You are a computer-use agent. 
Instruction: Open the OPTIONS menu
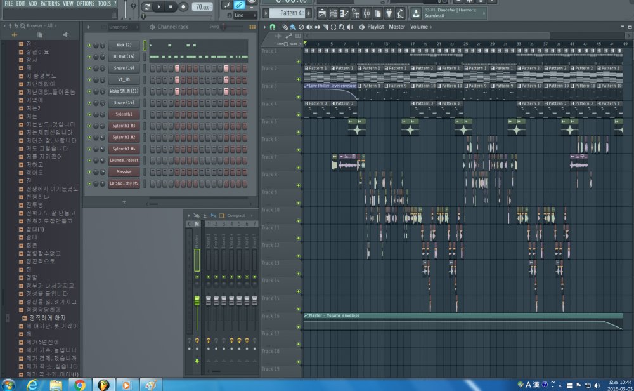[86, 4]
